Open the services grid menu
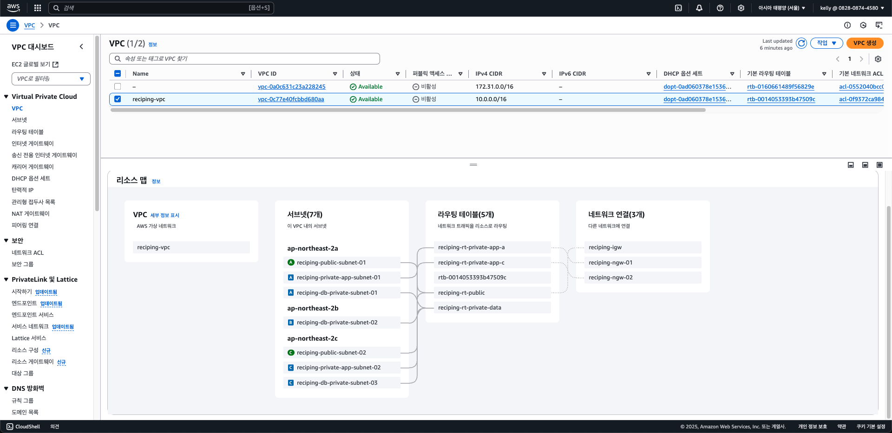The image size is (892, 433). tap(38, 8)
